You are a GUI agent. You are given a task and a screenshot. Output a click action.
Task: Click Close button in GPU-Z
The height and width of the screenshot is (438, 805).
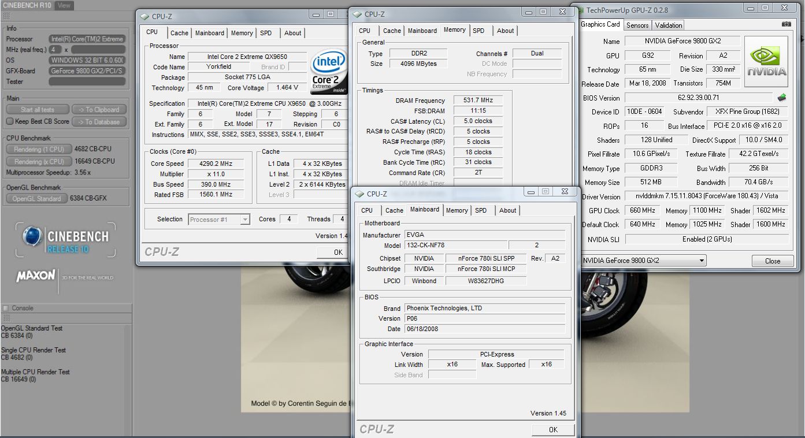click(772, 261)
